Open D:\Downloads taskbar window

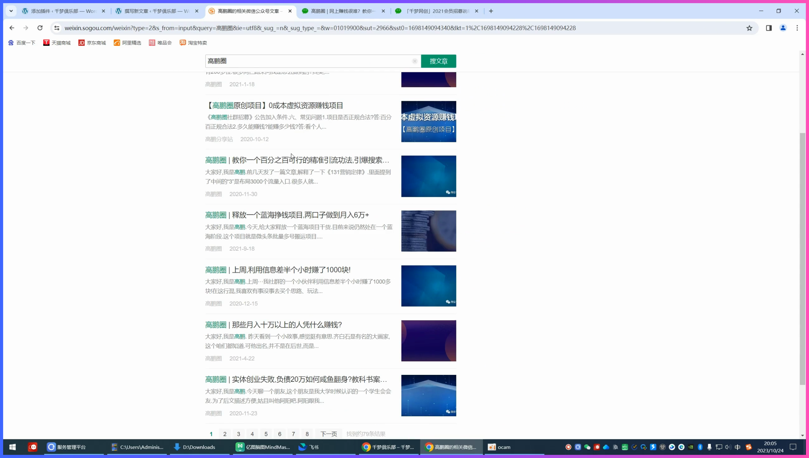click(199, 447)
